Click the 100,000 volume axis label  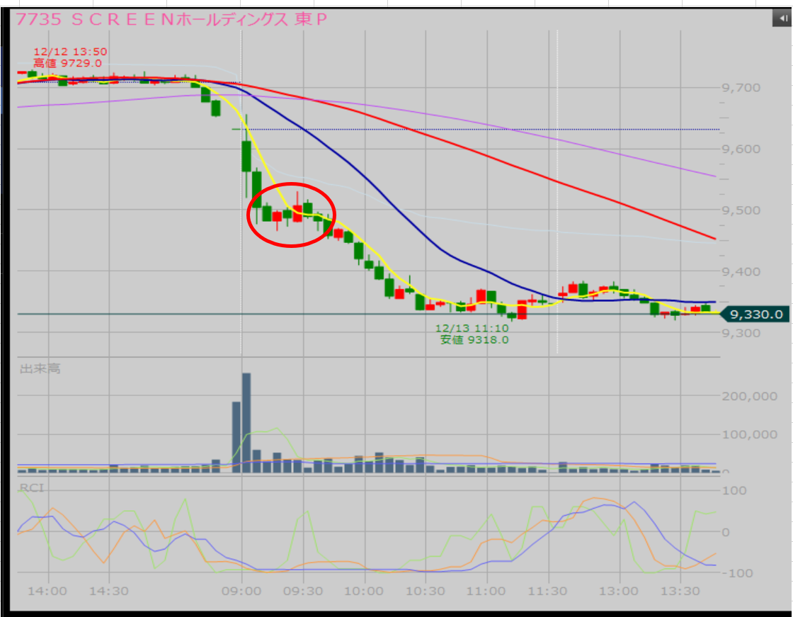(750, 434)
